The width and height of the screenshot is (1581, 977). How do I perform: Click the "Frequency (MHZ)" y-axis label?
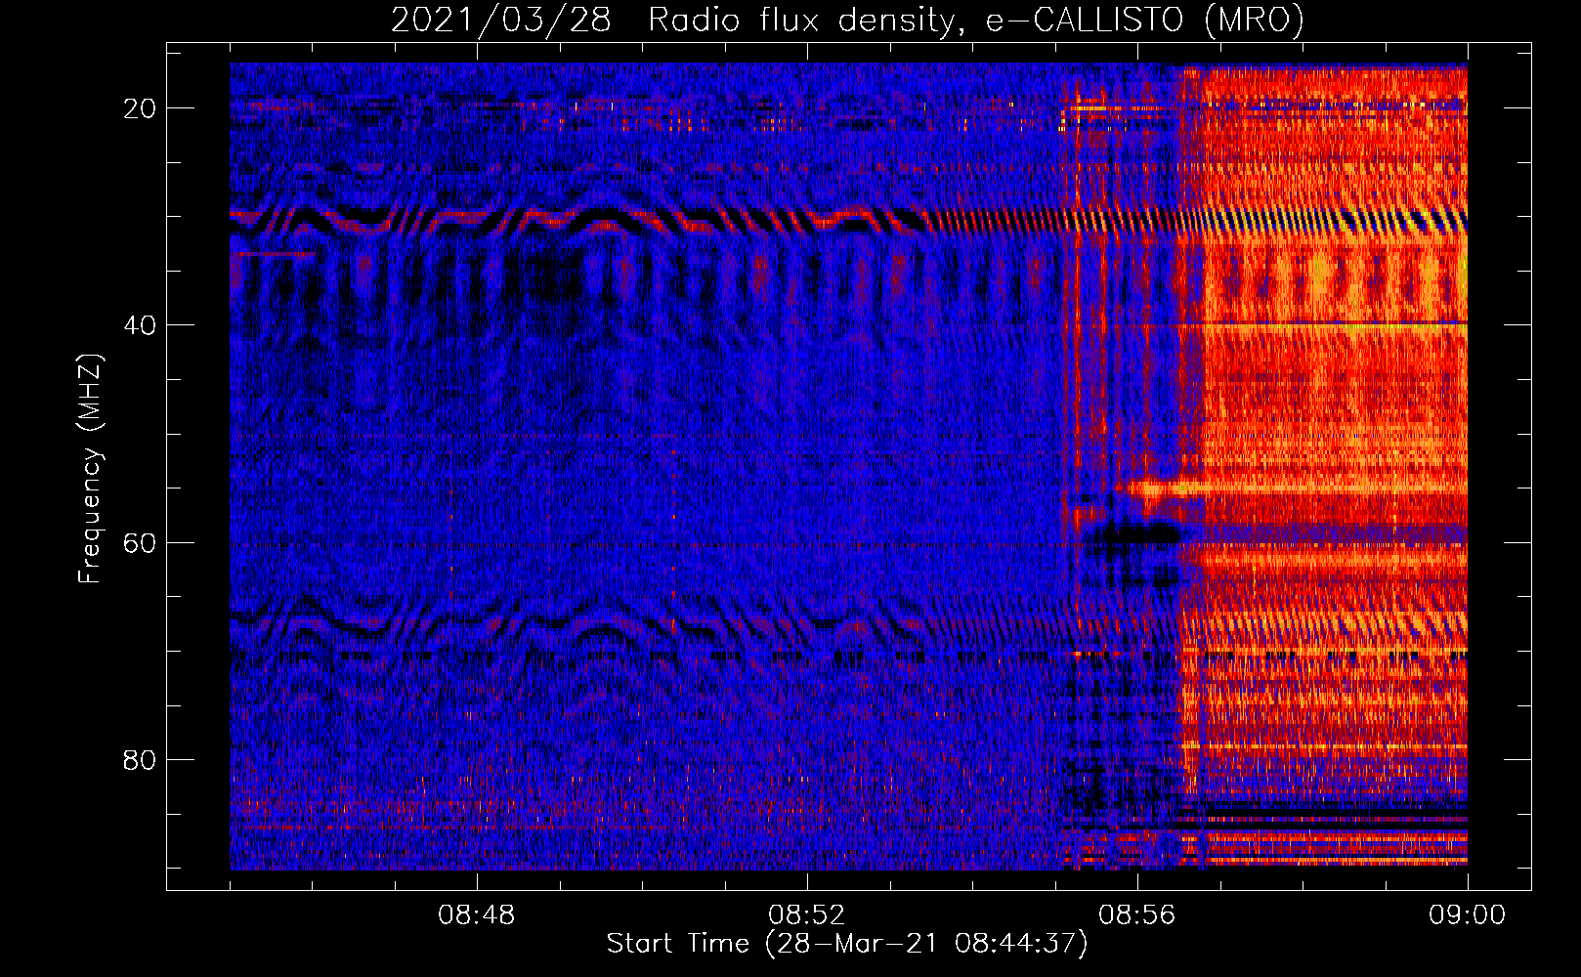90,469
